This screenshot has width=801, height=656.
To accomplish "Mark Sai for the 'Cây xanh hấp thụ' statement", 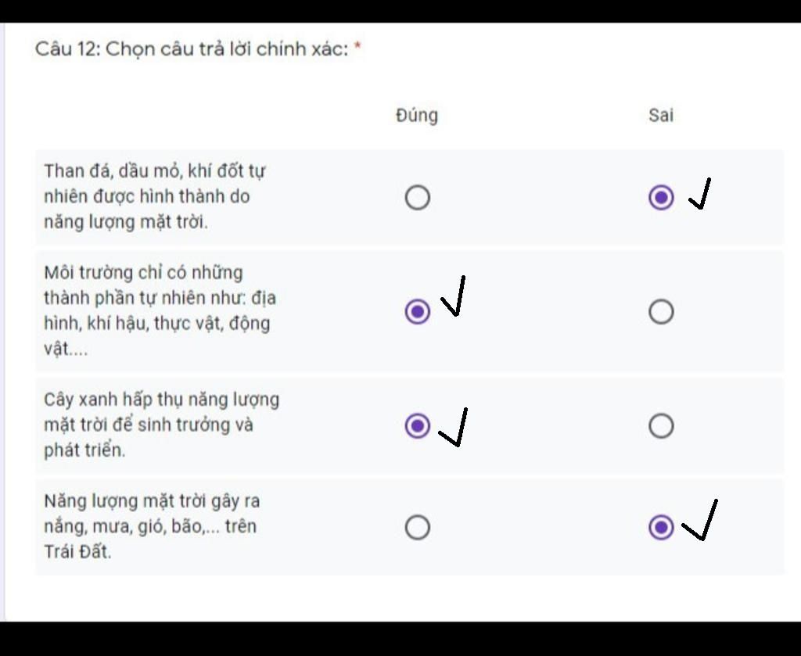I will (x=661, y=426).
